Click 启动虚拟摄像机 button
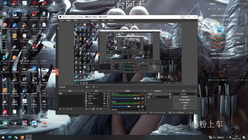Image resolution: width=248 pixels, height=140 pixels. (185, 100)
